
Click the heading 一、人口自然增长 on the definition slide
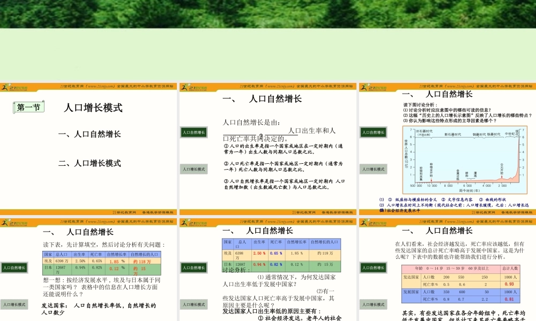point(262,99)
